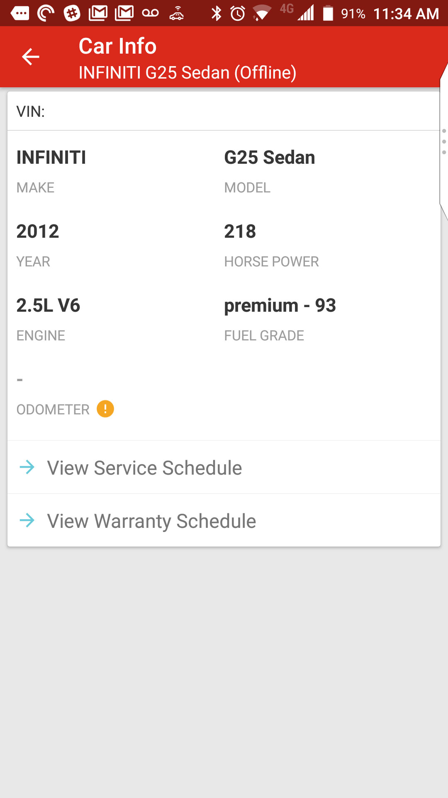The image size is (448, 798).
Task: Tap the 2.5L V6 engine value
Action: [x=49, y=305]
